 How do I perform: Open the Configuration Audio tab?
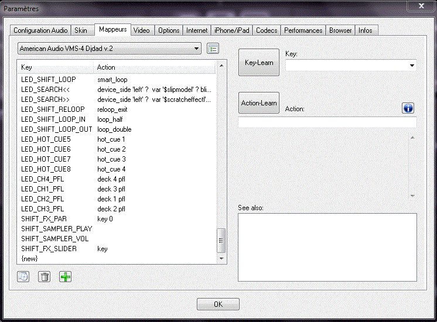[x=40, y=30]
